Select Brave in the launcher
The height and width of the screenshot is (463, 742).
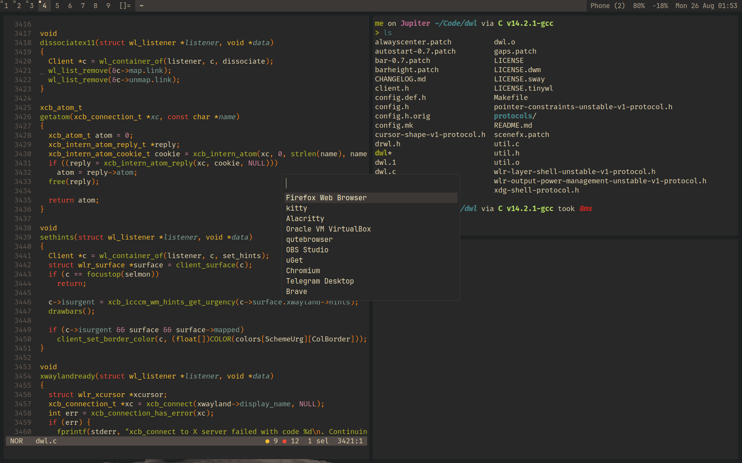[371, 292]
